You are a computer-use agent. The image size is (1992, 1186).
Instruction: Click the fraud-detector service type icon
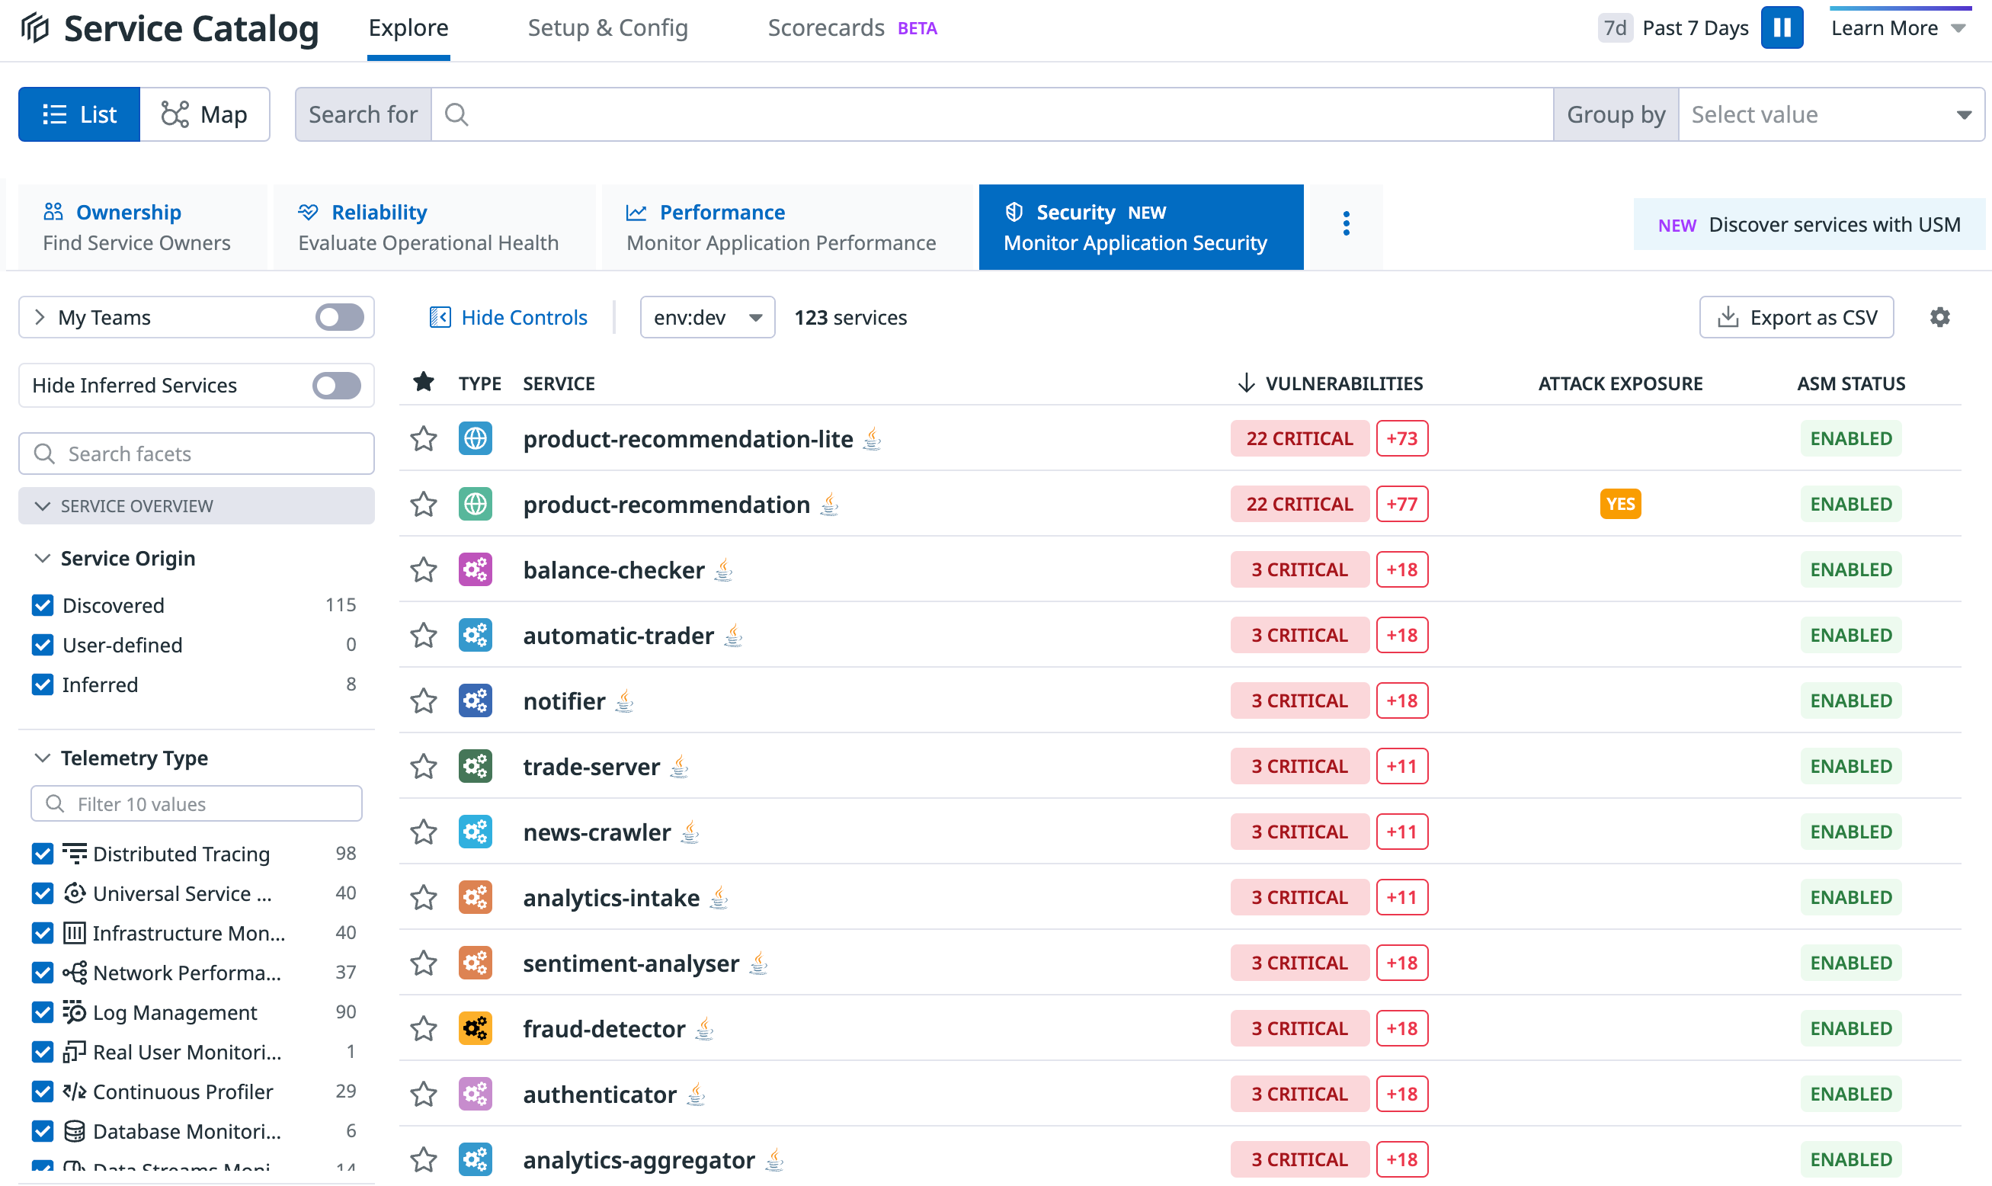(x=476, y=1028)
